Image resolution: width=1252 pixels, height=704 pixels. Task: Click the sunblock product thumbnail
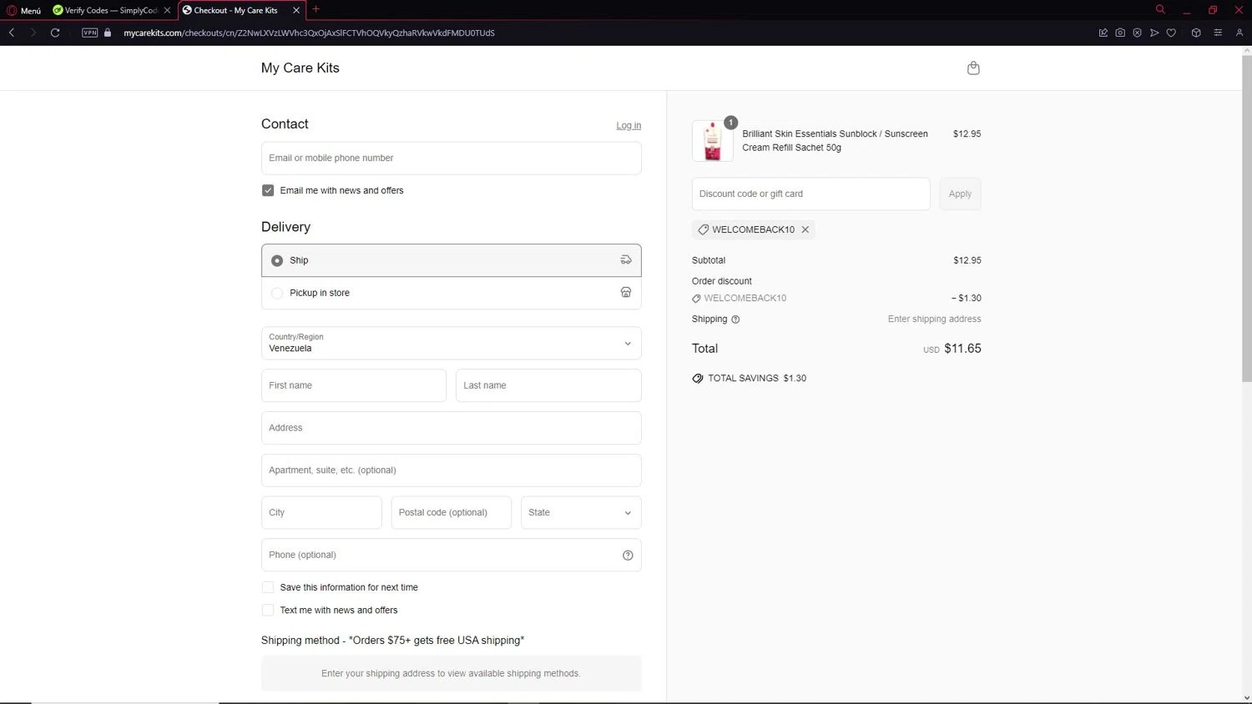[x=713, y=141]
